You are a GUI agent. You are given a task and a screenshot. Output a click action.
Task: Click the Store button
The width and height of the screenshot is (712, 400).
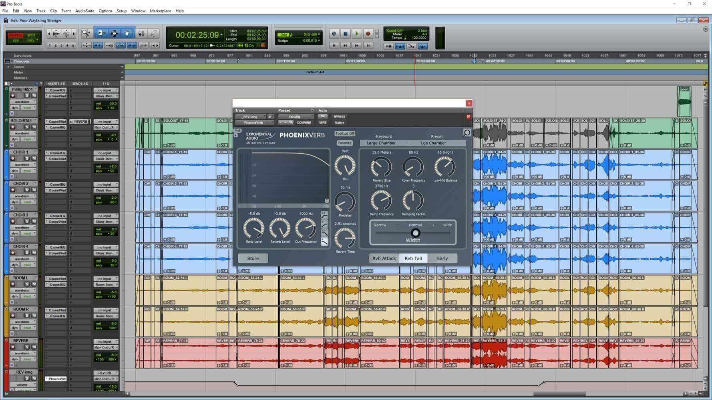(x=253, y=258)
